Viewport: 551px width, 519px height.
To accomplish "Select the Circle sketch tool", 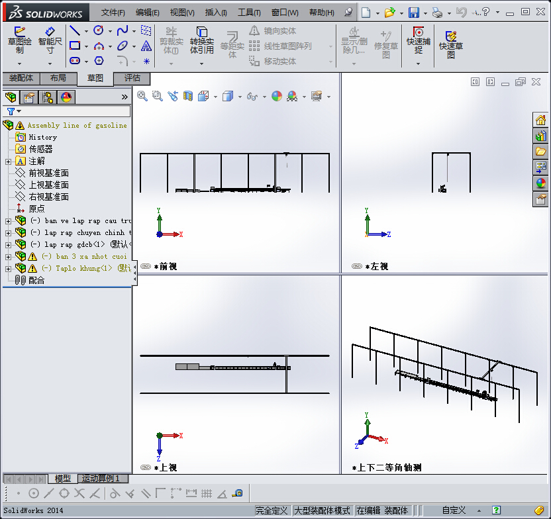I will pos(99,30).
